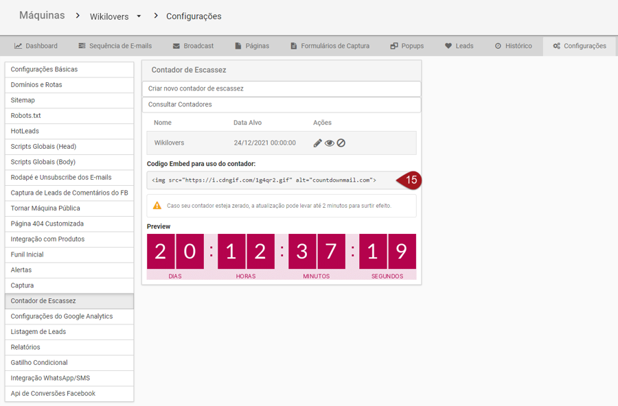Click the Configurações gears icon
618x406 pixels.
(x=556, y=46)
